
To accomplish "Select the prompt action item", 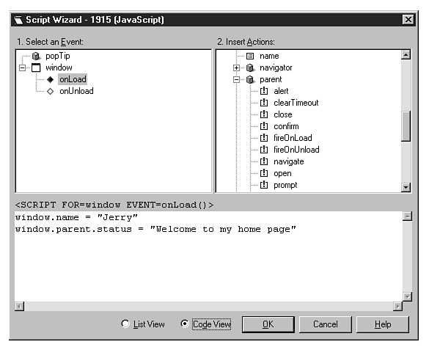I will tap(285, 185).
